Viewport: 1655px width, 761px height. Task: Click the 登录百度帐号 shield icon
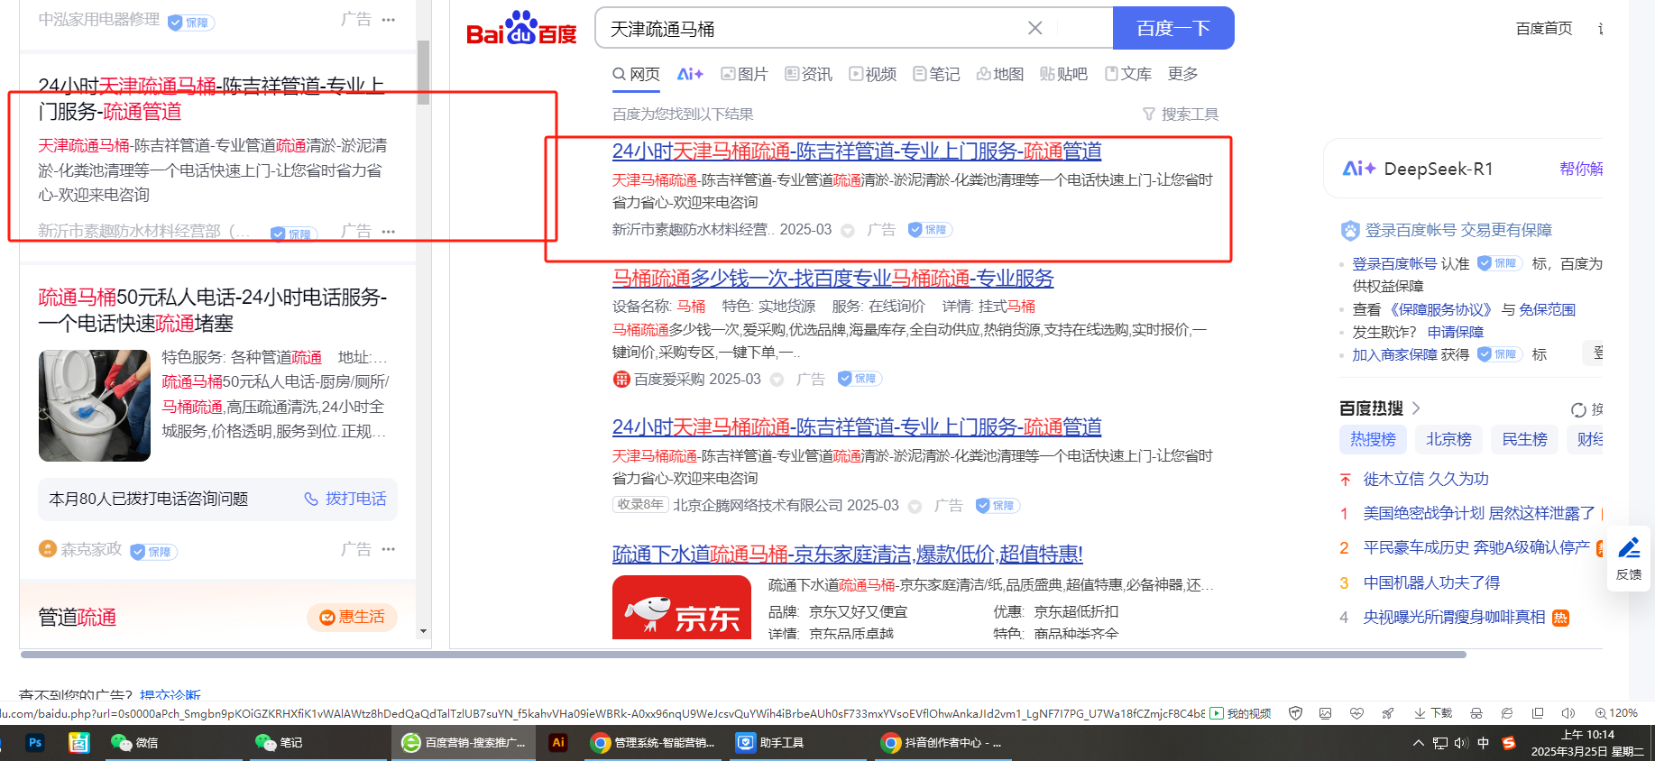[x=1350, y=231]
